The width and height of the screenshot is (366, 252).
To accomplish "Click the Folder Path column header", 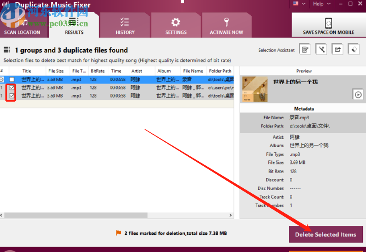I will [x=220, y=71].
